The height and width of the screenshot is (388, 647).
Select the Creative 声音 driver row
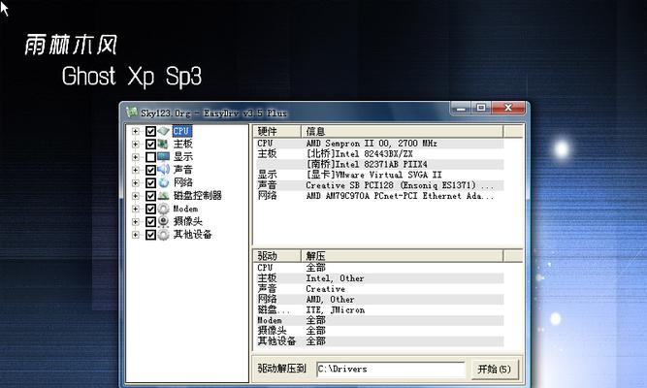click(378, 289)
